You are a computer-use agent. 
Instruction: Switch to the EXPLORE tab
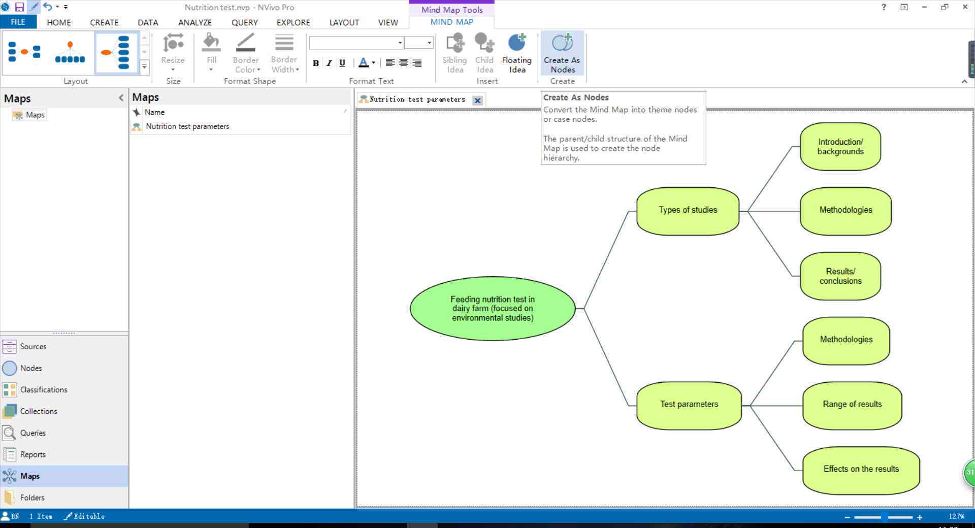294,22
